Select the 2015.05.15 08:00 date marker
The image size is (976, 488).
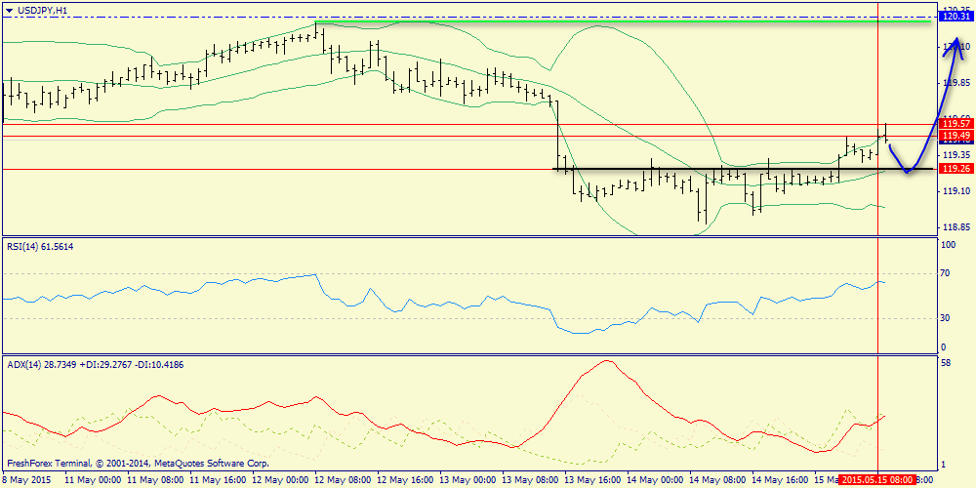(876, 480)
